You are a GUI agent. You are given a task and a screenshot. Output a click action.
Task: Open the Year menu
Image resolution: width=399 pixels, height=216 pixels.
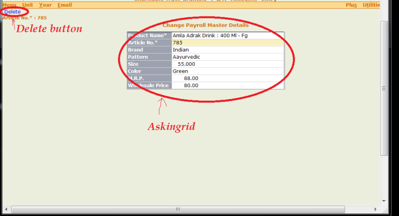45,5
